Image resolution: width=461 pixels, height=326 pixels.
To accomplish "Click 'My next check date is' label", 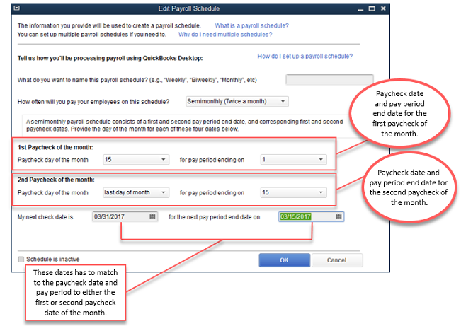I will point(45,217).
